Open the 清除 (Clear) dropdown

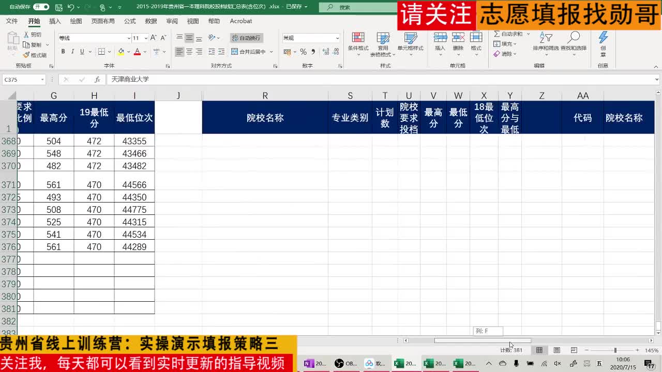coord(505,54)
